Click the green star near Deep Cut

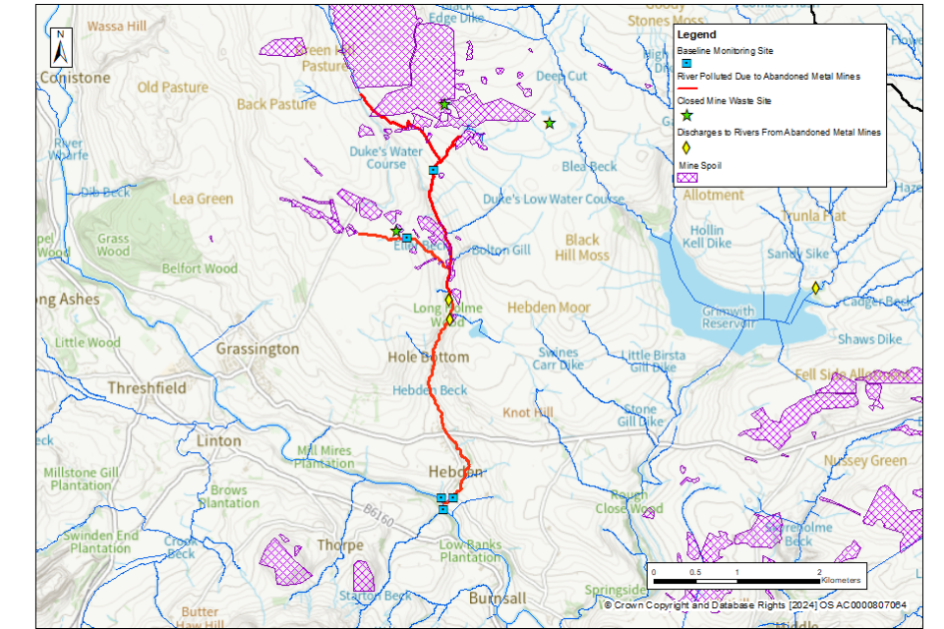point(550,123)
